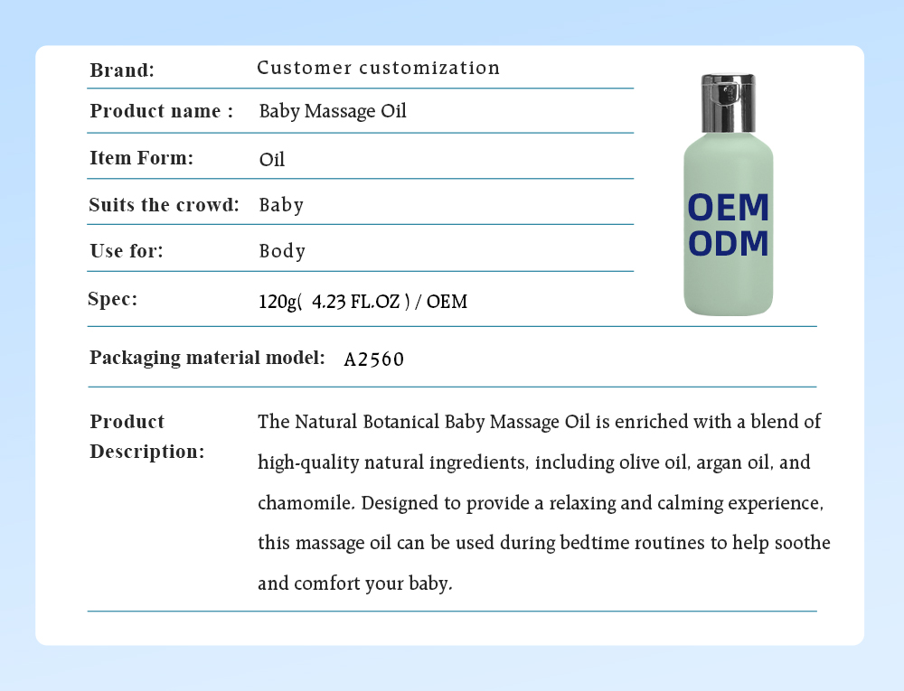Screen dimensions: 904x691
Task: Click the A2560 packaging model code
Action: 374,359
